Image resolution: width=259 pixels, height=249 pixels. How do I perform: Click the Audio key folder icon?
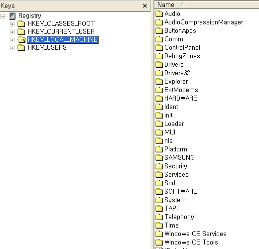[159, 13]
